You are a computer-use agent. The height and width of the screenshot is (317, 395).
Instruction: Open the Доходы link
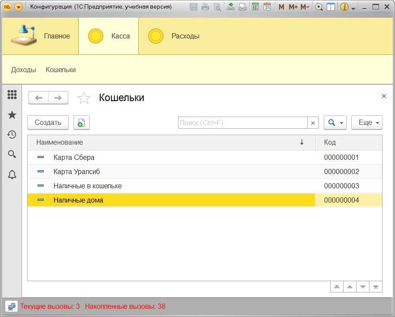pos(23,70)
